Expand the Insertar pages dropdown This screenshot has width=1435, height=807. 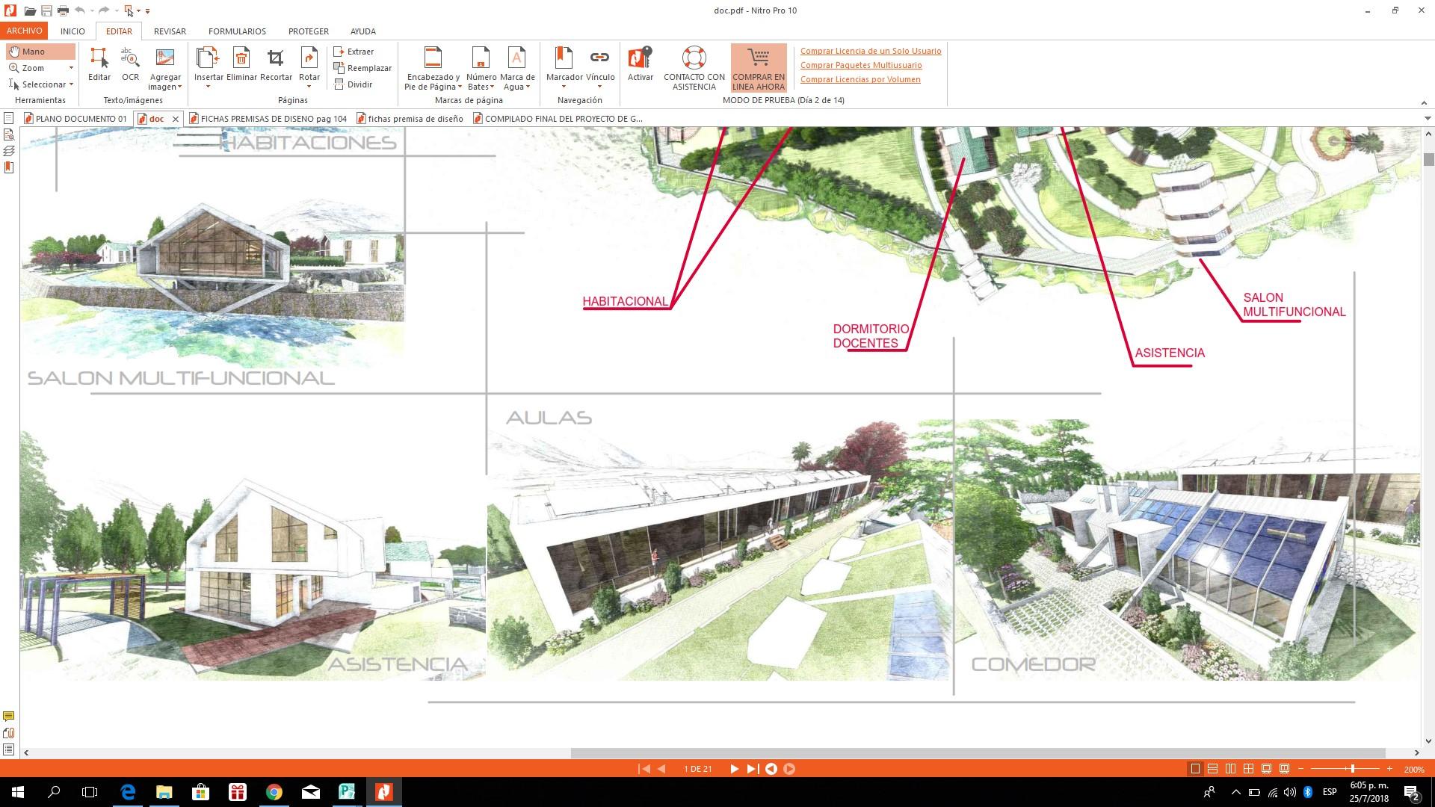click(208, 87)
